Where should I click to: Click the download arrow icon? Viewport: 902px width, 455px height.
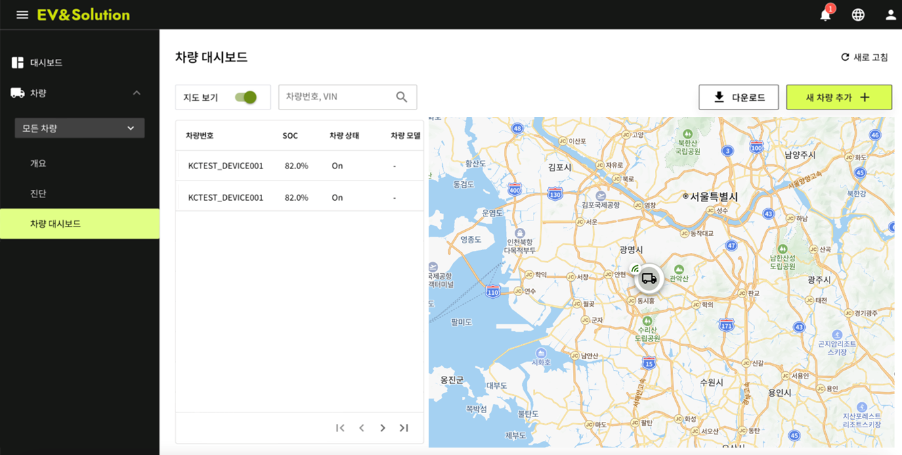tap(719, 97)
